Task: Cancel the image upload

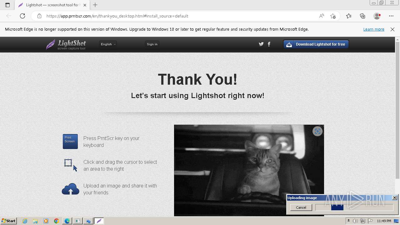Action: (x=301, y=207)
